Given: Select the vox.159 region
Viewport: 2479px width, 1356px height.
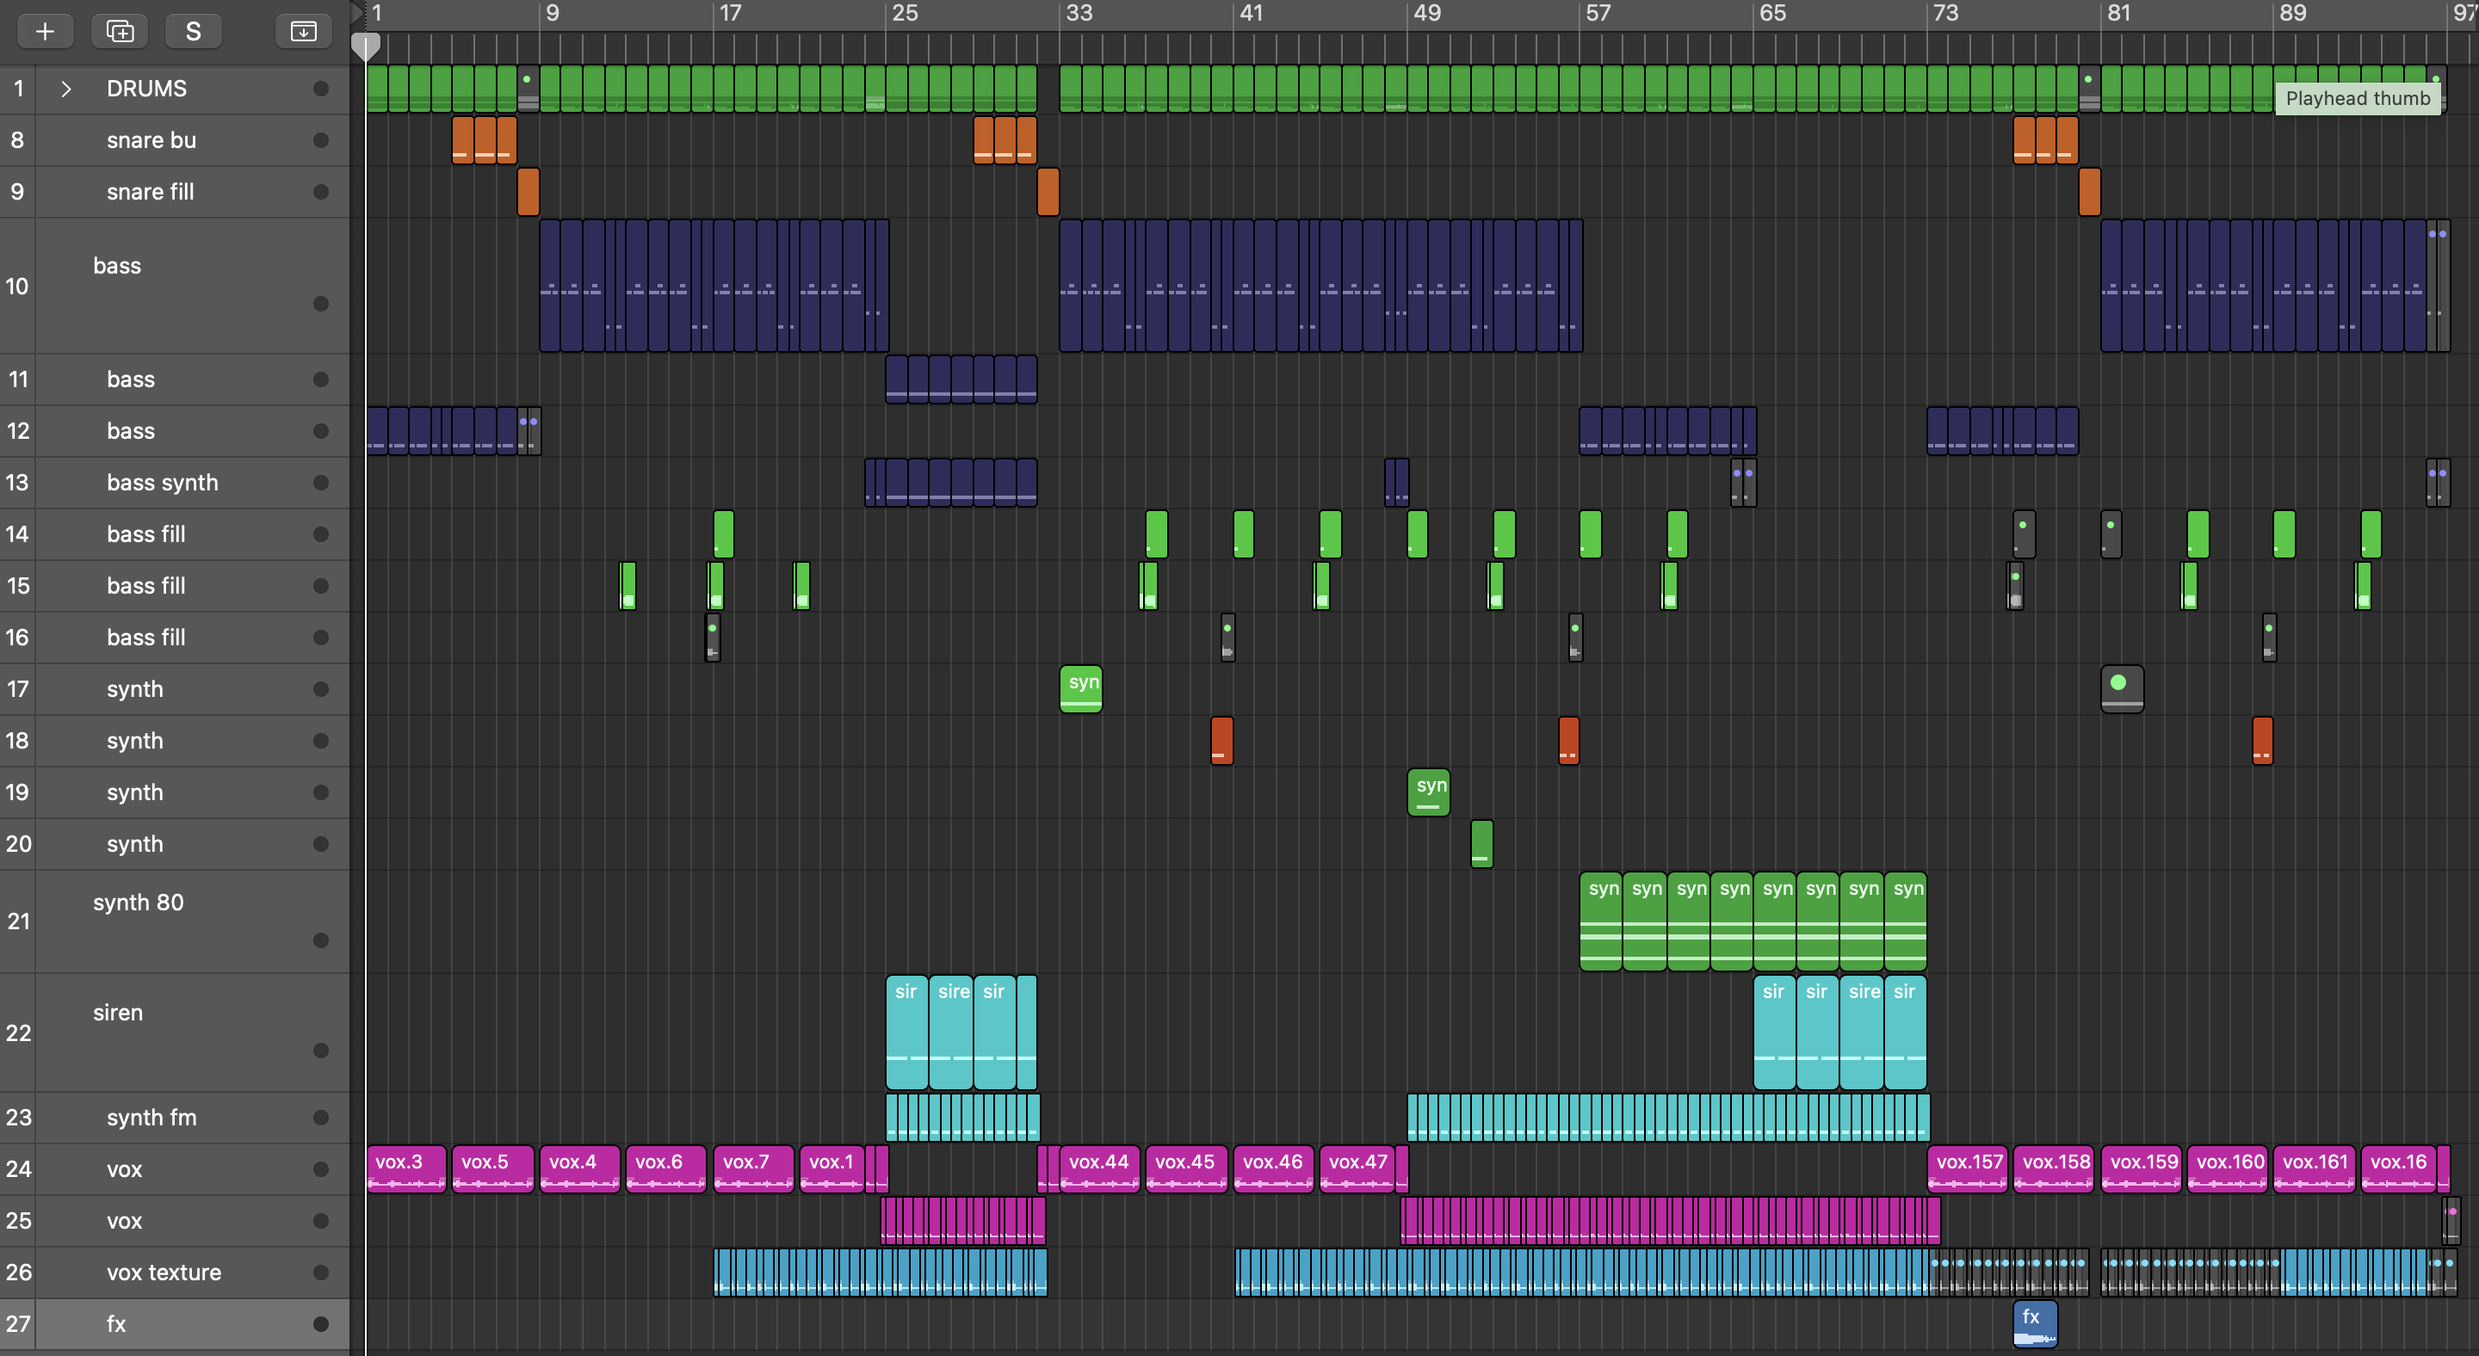Looking at the screenshot, I should tap(2142, 1168).
